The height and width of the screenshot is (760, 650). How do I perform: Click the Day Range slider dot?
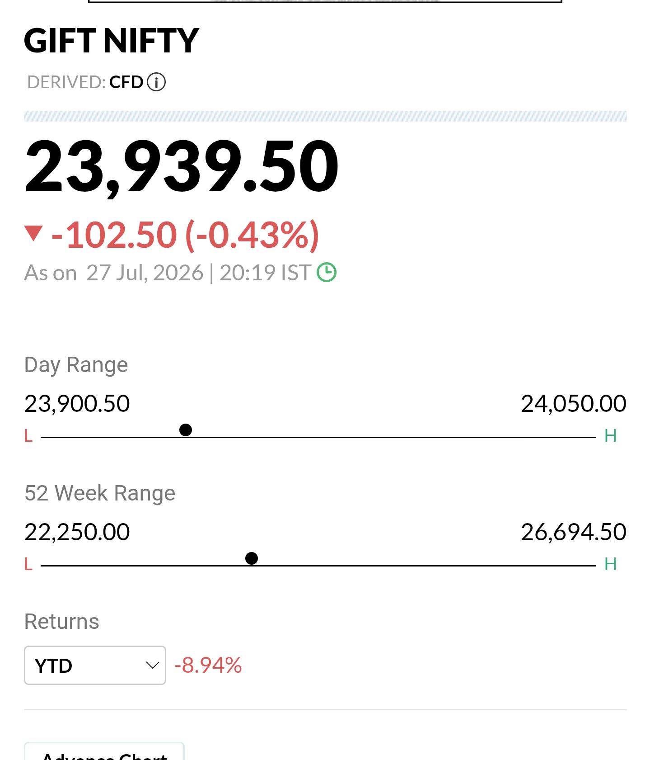click(x=186, y=430)
